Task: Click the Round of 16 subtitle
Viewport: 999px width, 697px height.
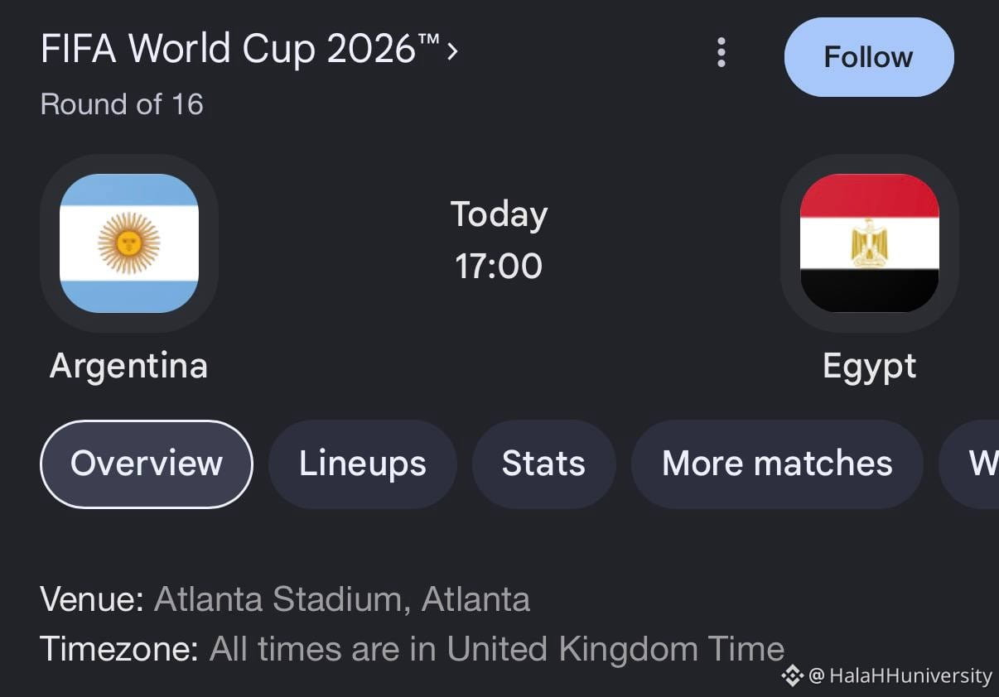Action: click(122, 104)
